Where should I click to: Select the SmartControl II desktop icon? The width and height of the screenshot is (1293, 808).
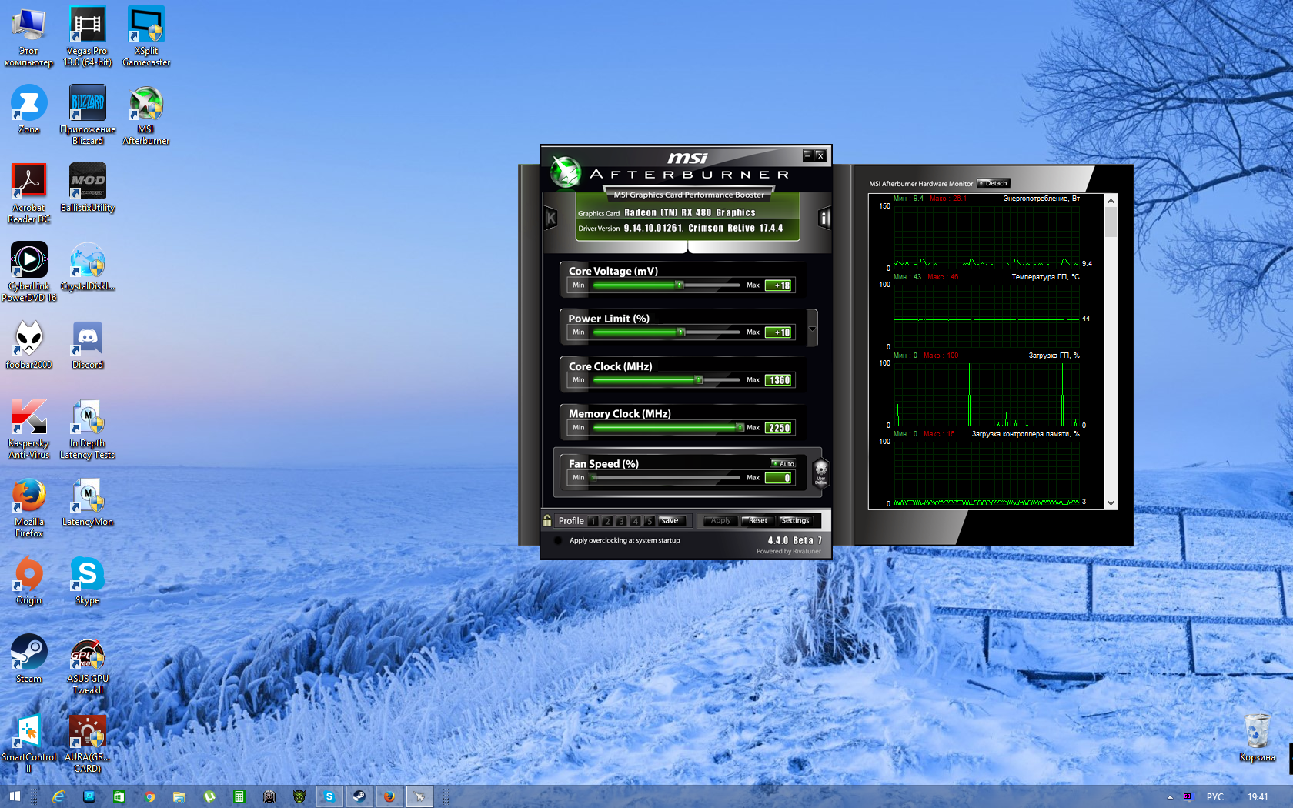click(x=29, y=743)
